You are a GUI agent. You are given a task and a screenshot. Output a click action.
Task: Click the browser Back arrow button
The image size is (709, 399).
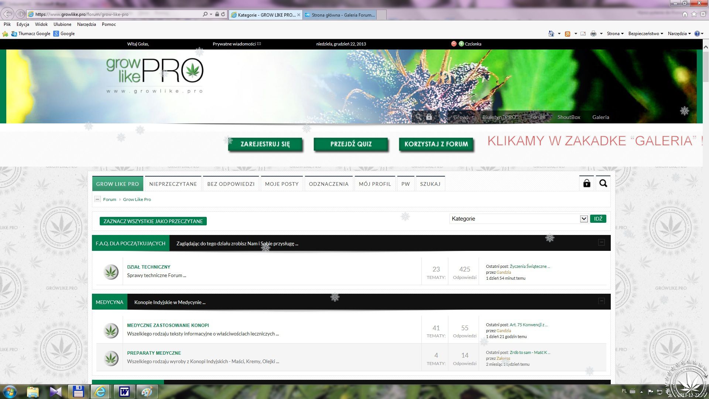[7, 14]
